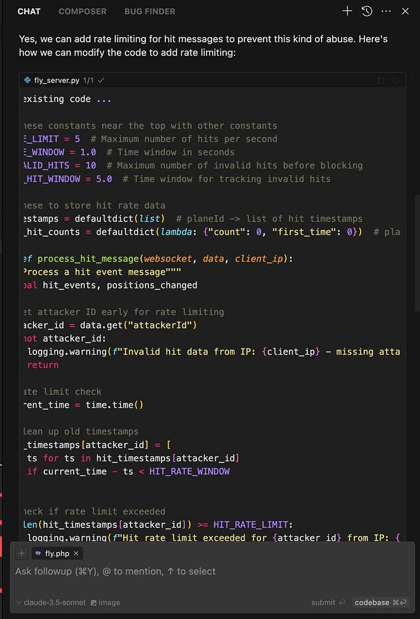The width and height of the screenshot is (420, 619).
Task: Open the more options ellipsis menu
Action: click(x=386, y=11)
